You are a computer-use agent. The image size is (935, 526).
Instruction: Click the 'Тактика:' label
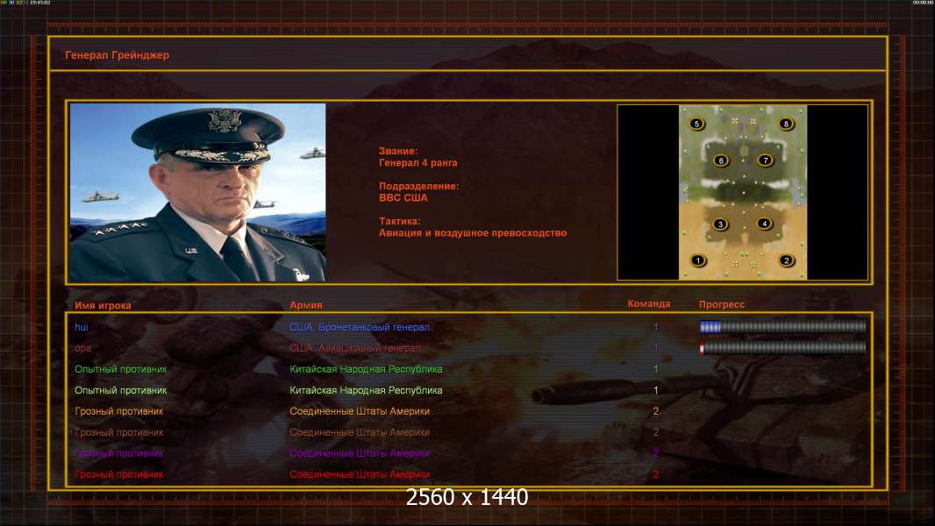click(399, 221)
